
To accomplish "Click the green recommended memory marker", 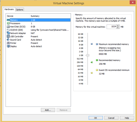I will pos(91,62).
